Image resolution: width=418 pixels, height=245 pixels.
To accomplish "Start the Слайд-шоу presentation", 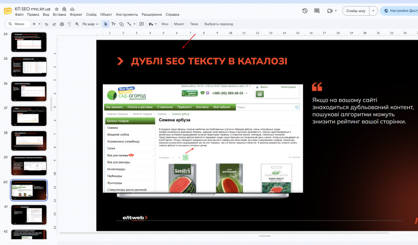I will [x=355, y=11].
